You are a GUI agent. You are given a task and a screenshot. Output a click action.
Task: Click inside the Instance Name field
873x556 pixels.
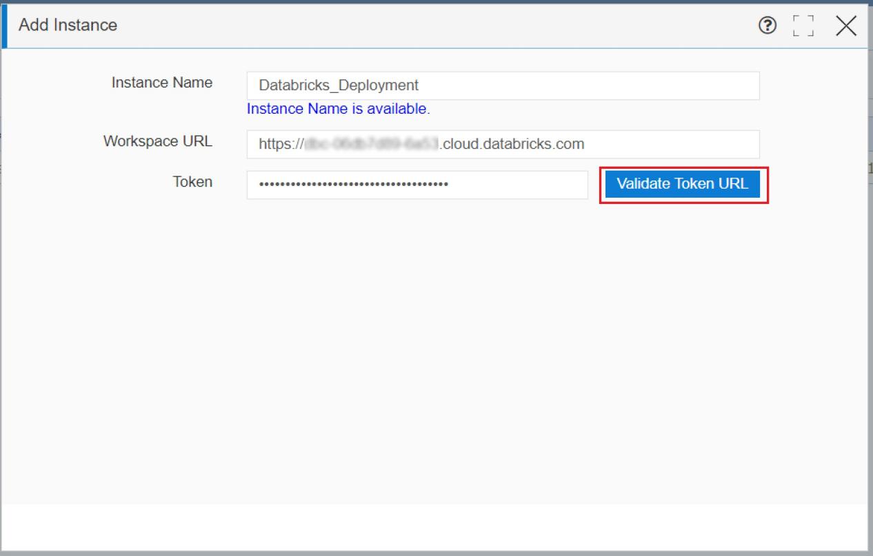click(502, 85)
